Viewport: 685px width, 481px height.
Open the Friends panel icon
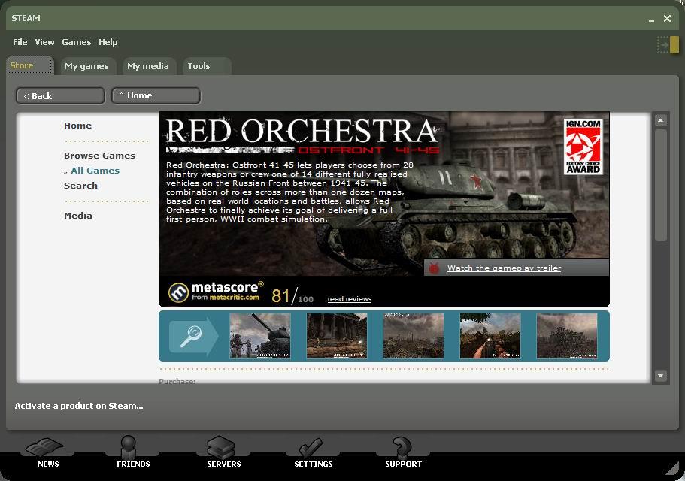[129, 447]
